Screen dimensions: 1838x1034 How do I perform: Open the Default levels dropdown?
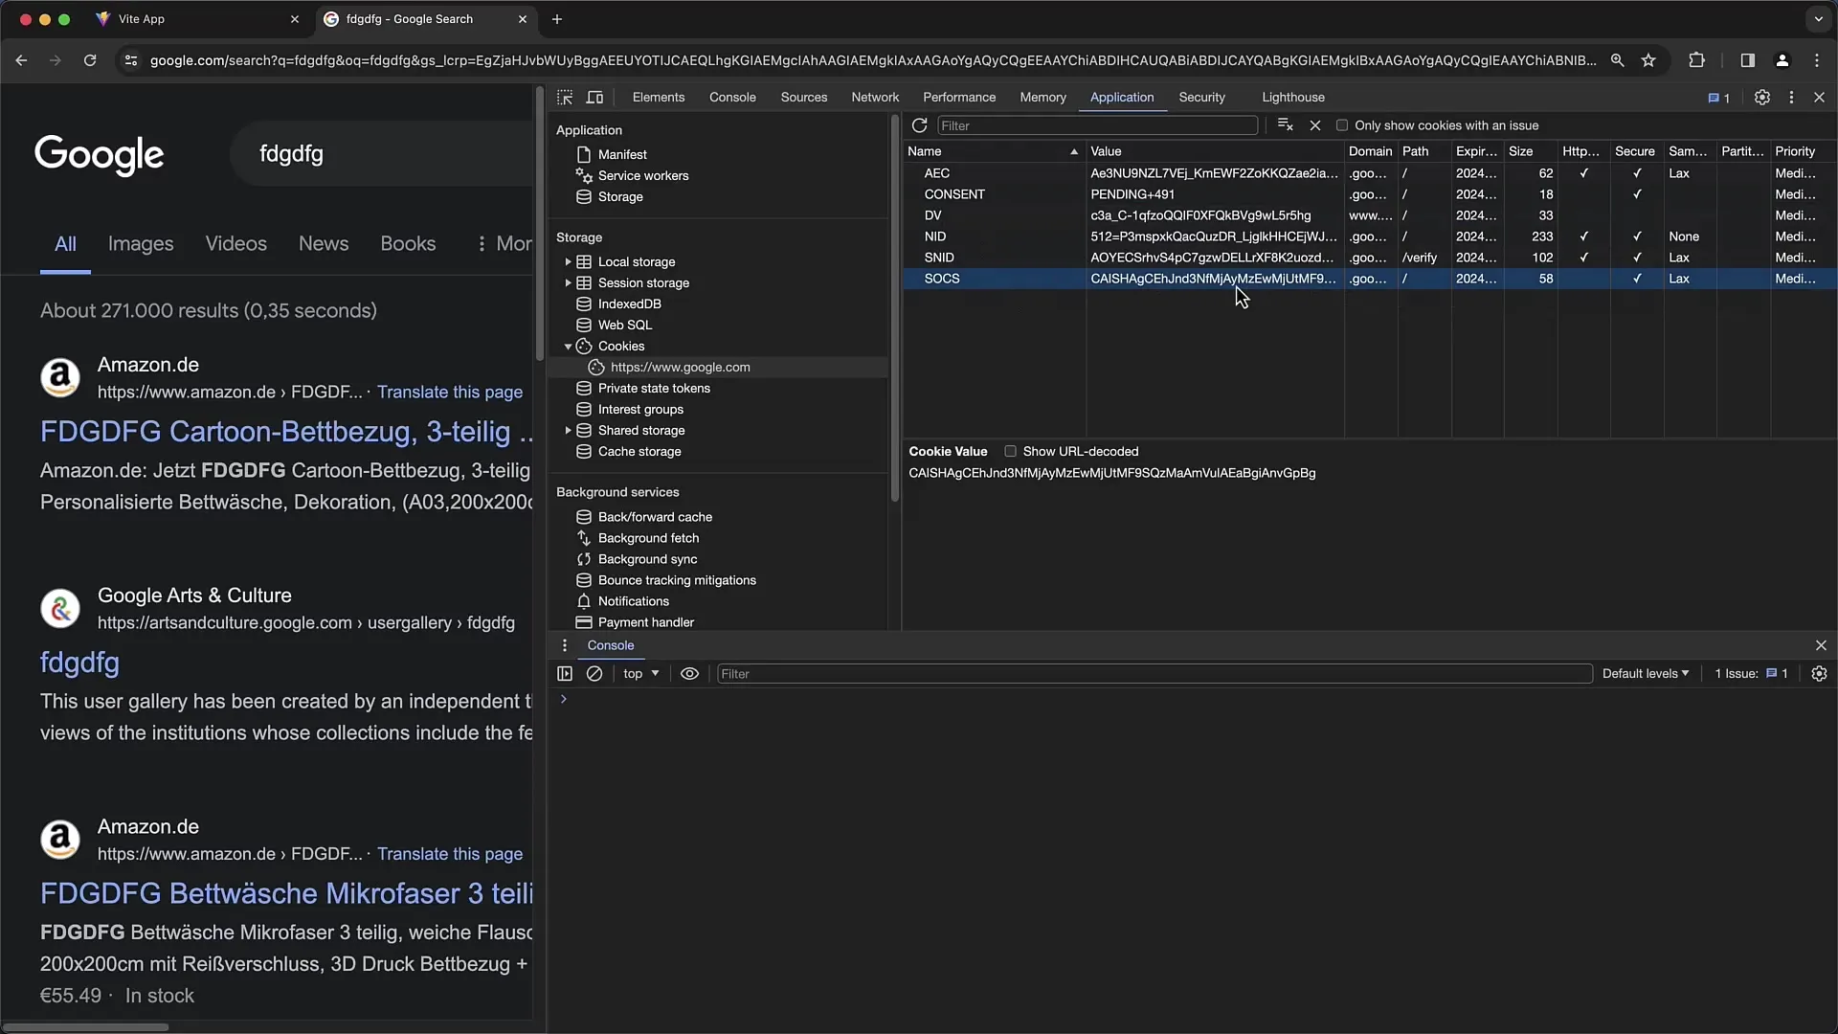(1646, 674)
